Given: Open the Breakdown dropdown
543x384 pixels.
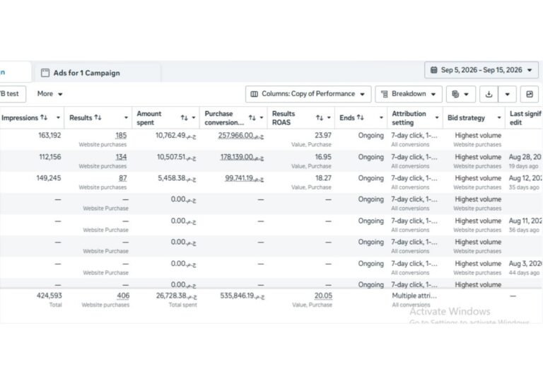Looking at the screenshot, I should [x=408, y=94].
